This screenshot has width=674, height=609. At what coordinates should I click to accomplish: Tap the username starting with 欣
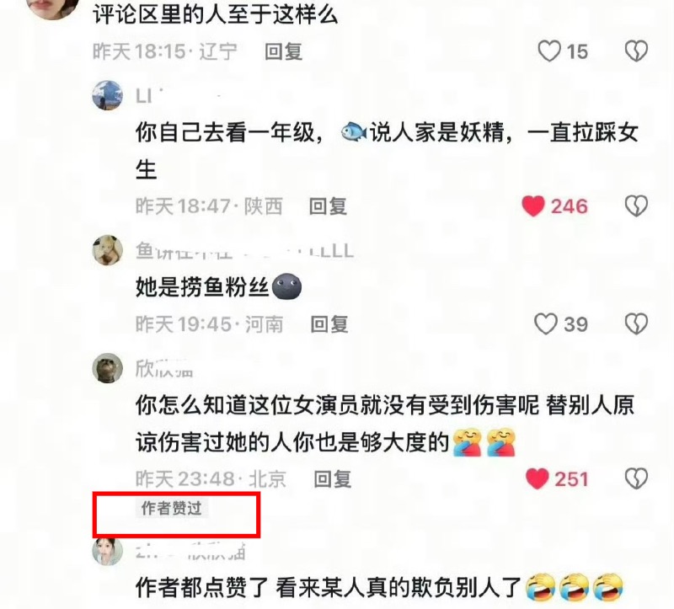164,368
